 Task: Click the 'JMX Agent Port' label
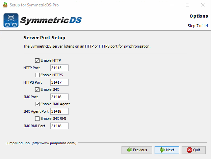tap(36, 111)
